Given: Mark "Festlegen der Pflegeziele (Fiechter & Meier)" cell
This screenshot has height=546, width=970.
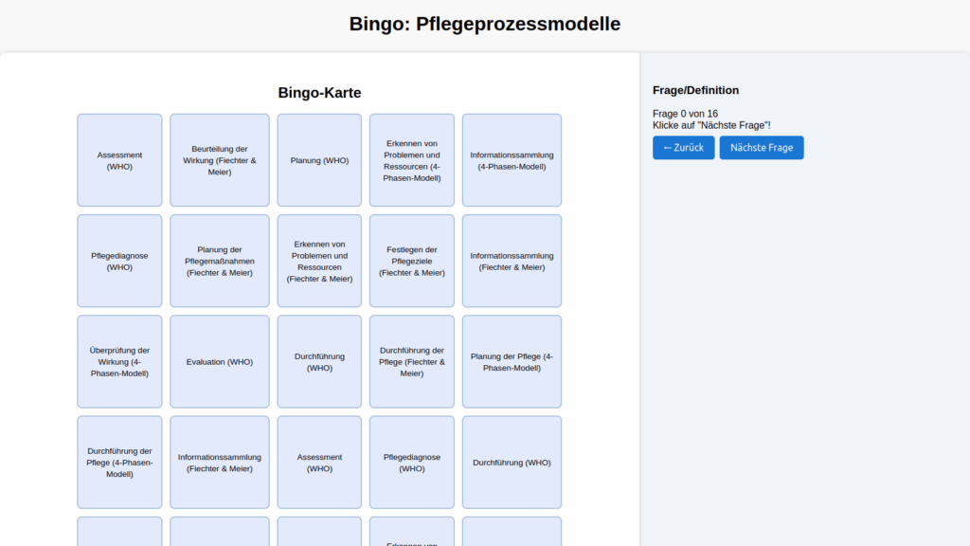Looking at the screenshot, I should pos(412,261).
